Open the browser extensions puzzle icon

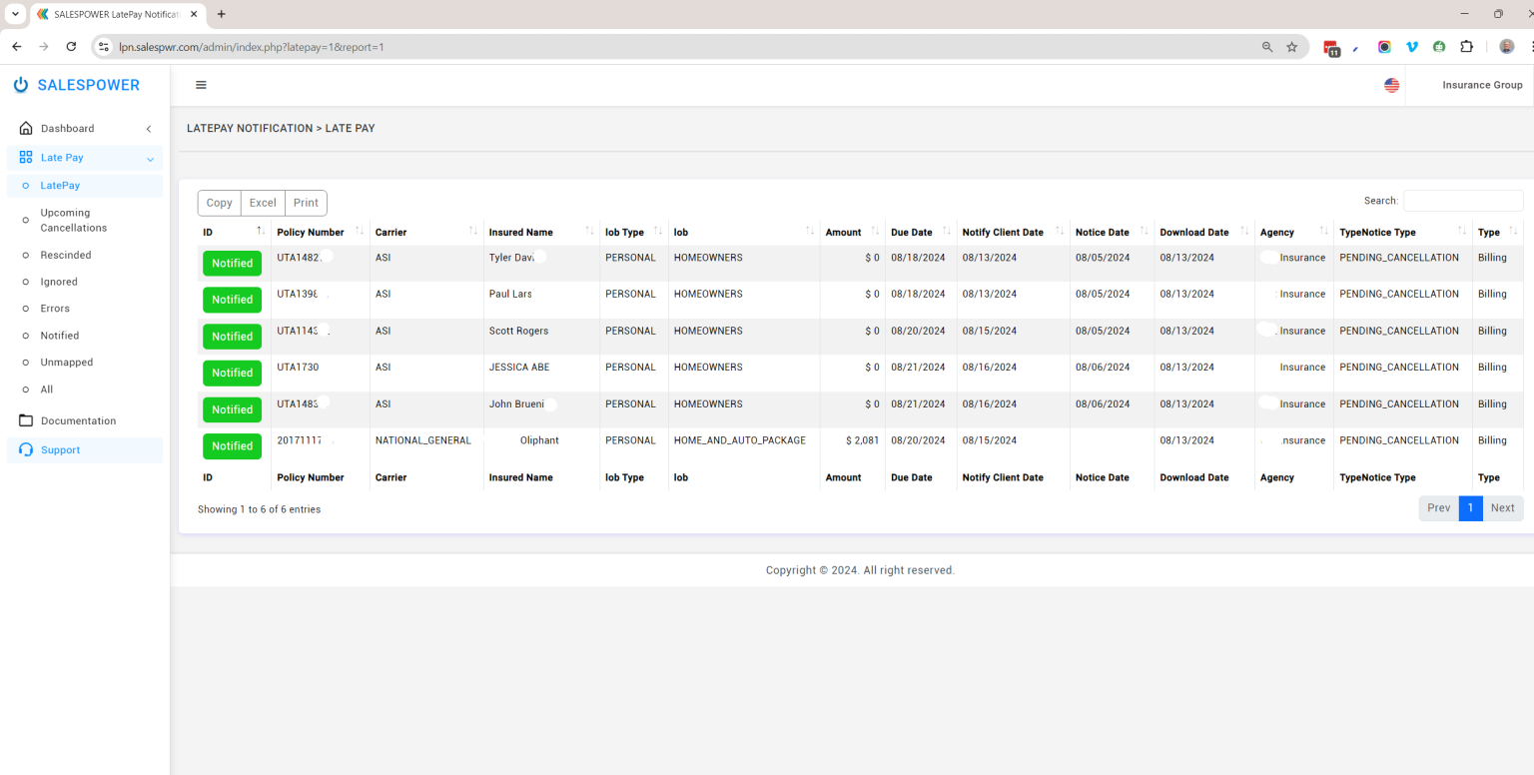pyautogui.click(x=1466, y=47)
